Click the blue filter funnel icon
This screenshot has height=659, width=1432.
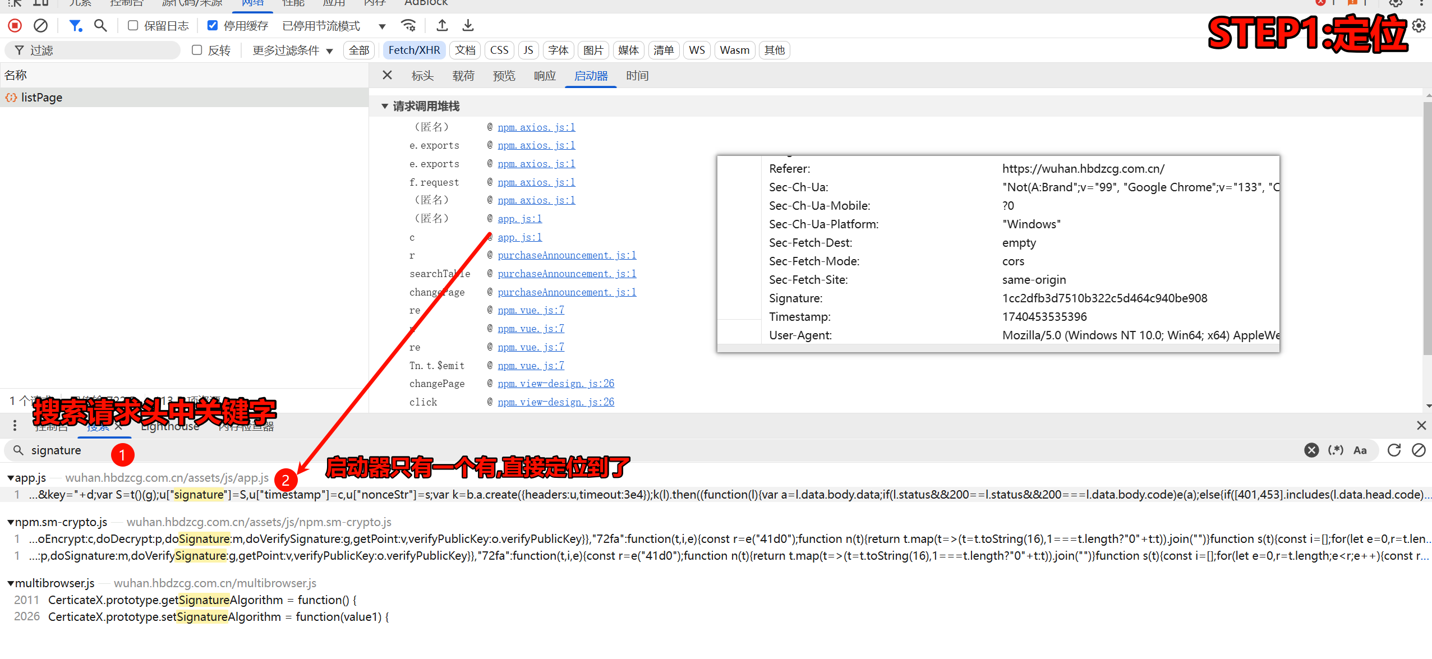coord(75,26)
